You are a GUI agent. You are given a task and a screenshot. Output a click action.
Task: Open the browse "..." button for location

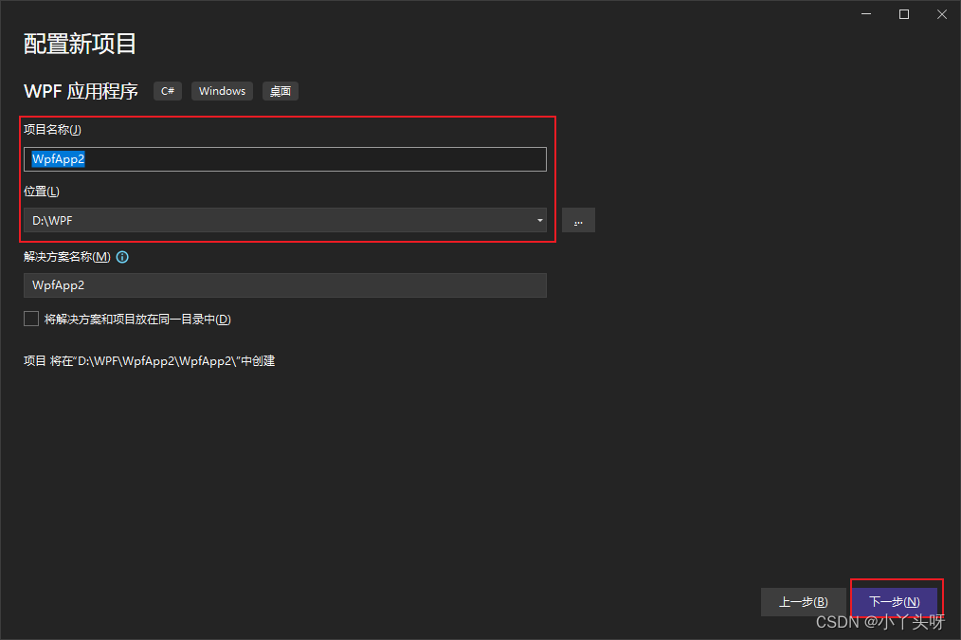coord(578,220)
